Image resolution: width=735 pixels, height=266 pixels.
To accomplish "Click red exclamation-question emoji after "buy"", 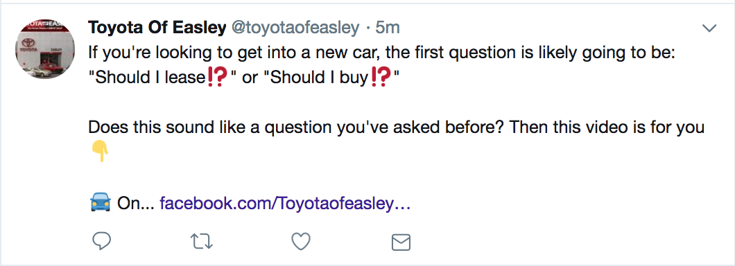I will [x=381, y=78].
